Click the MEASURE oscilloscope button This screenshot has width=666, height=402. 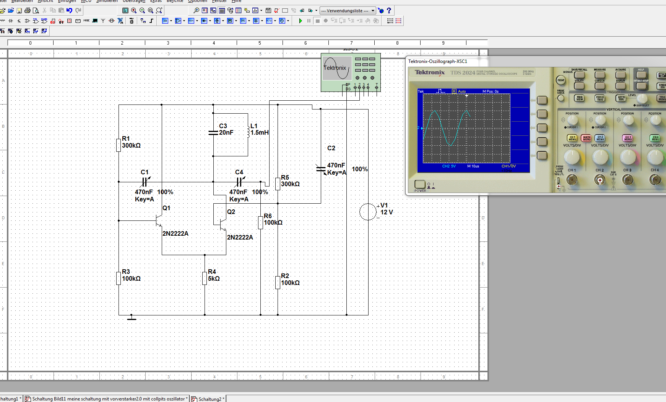click(x=600, y=75)
